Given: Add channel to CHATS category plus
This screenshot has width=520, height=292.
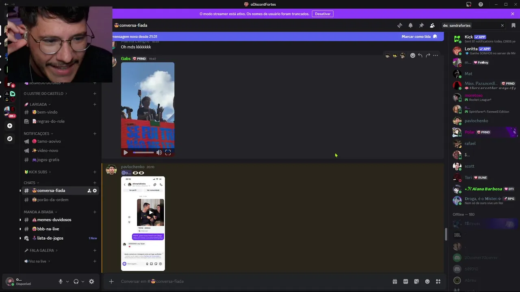Looking at the screenshot, I should click(x=95, y=183).
